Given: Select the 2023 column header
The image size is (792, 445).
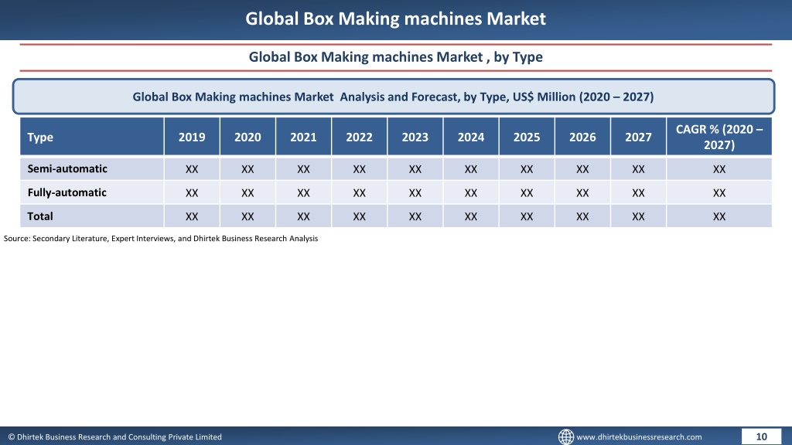Looking at the screenshot, I should [415, 136].
